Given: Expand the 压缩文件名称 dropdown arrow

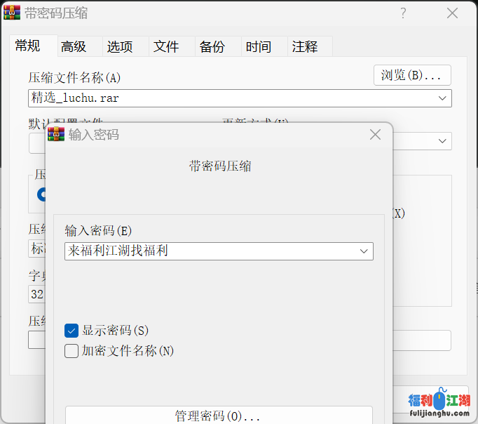Looking at the screenshot, I should tap(442, 98).
